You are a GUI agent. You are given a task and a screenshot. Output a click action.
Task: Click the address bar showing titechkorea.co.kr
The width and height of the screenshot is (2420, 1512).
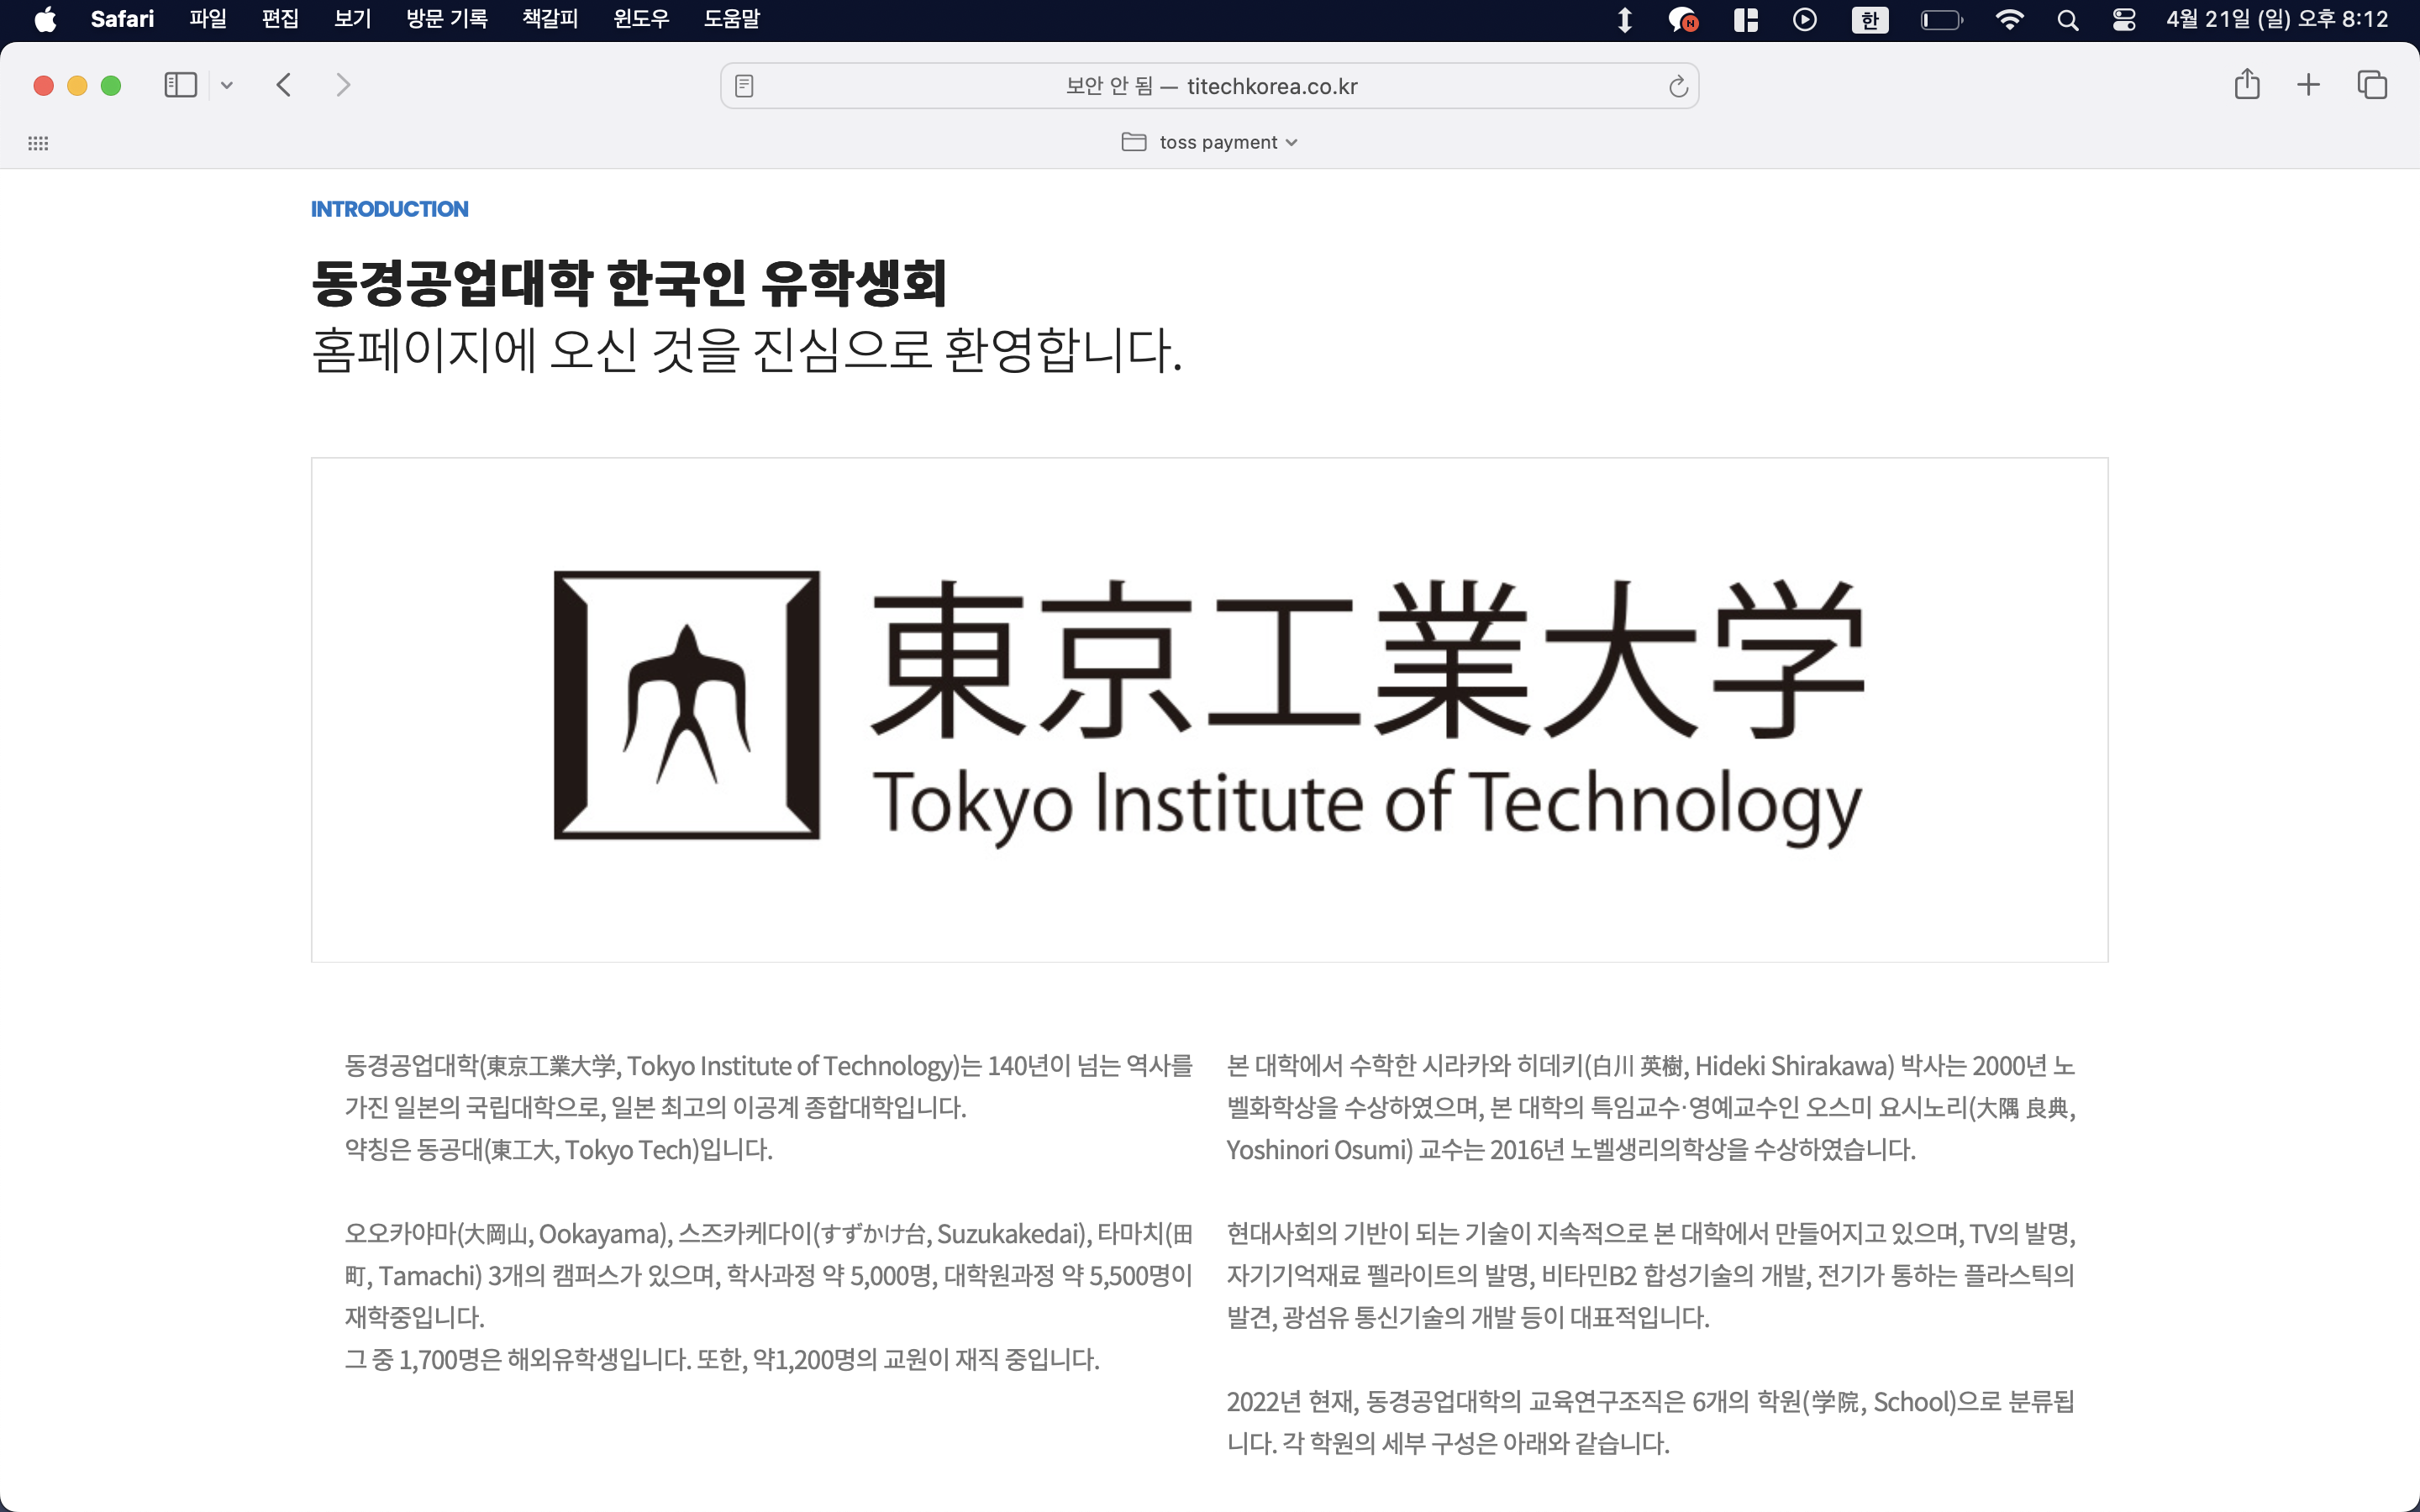coord(1209,86)
